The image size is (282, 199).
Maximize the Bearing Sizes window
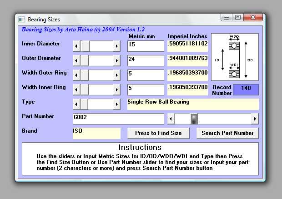[238, 17]
